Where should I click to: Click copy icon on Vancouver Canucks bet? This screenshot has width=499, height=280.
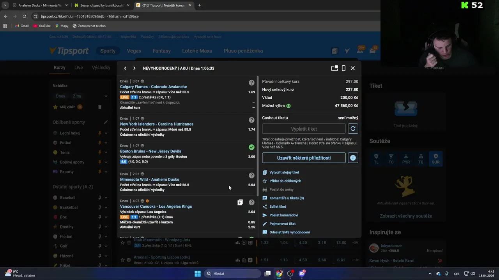tap(240, 202)
